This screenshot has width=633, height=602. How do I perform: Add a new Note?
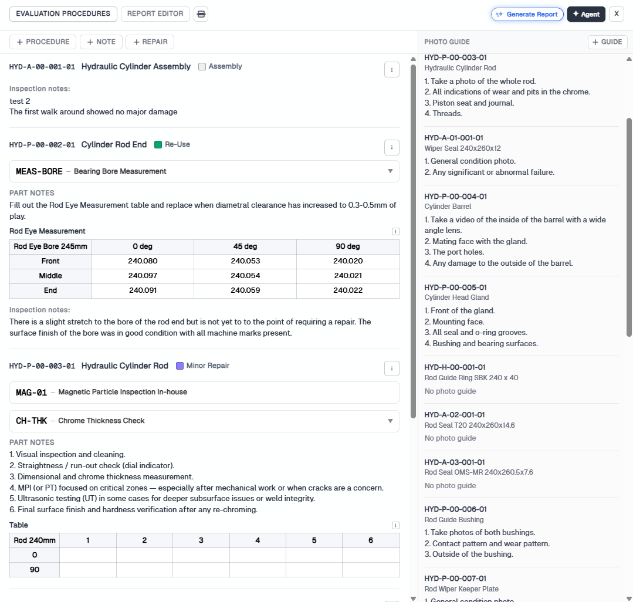tap(101, 42)
